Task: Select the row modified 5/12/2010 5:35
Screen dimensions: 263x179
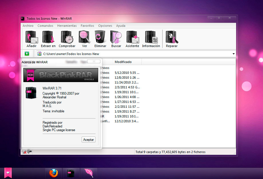Action: click(x=127, y=73)
